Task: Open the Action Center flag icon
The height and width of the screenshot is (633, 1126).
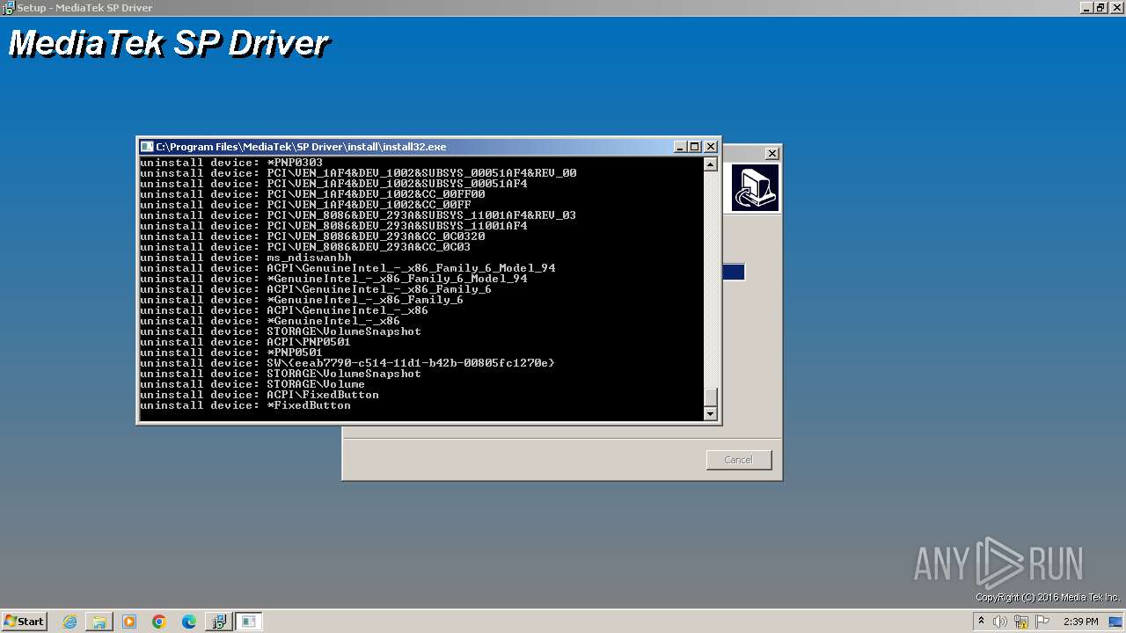Action: 1042,622
